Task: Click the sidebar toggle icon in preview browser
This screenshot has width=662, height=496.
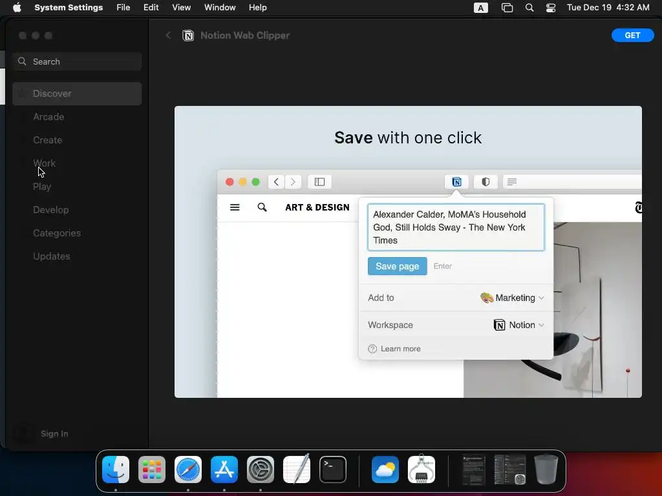Action: pyautogui.click(x=319, y=181)
